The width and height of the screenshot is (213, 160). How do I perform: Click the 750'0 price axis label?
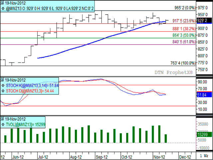pyautogui.click(x=202, y=70)
